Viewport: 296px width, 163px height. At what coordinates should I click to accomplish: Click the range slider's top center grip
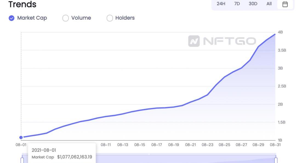[149, 154]
